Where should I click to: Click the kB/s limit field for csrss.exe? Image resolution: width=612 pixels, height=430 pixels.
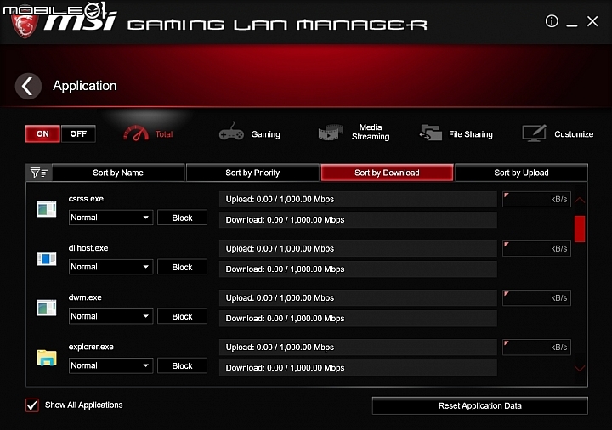coord(536,199)
